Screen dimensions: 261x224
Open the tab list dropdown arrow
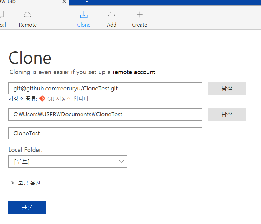click(87, 2)
